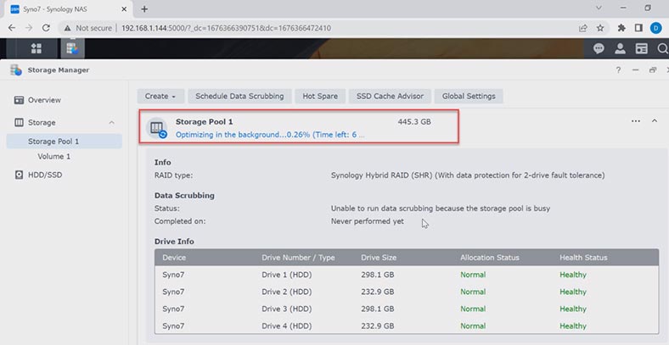Click Normal allocation status for Drive 4

473,326
